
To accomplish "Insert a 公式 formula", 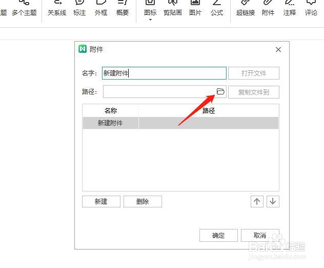I will (x=217, y=8).
